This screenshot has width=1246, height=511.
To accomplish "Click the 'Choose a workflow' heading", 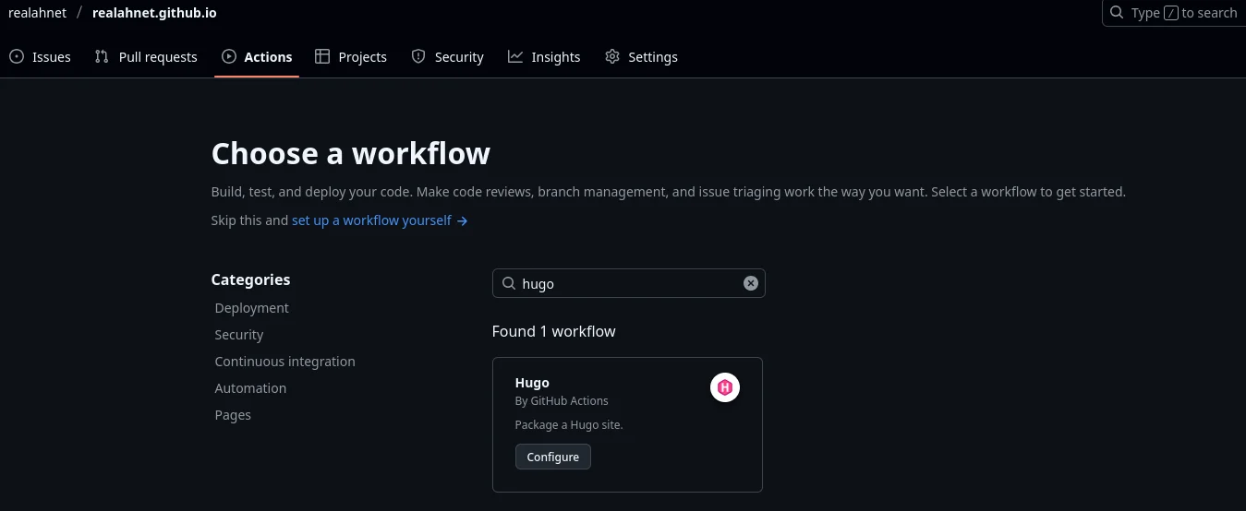I will point(351,153).
